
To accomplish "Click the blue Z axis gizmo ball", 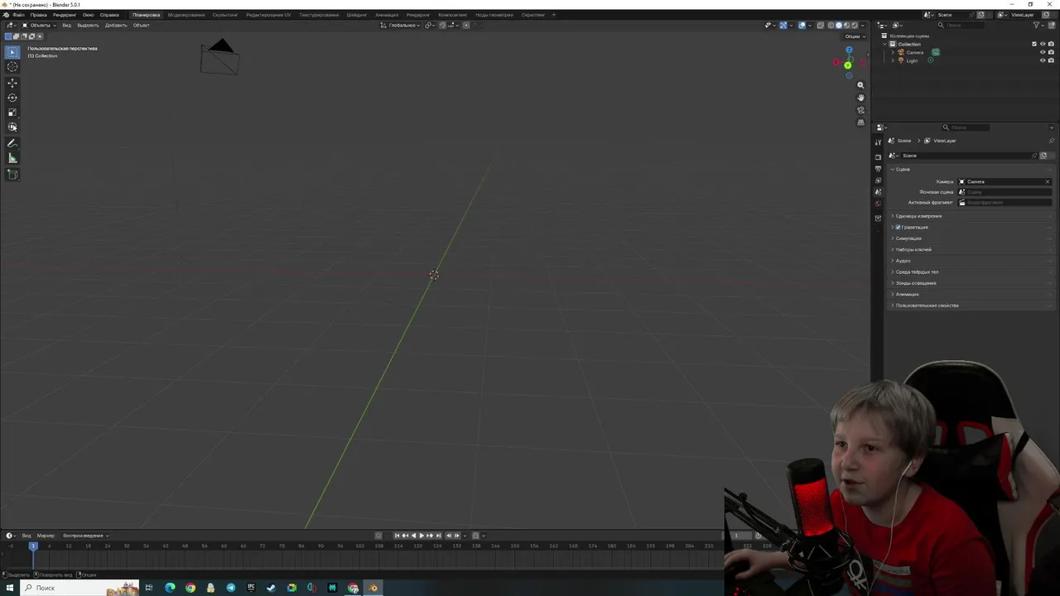I will tap(849, 50).
